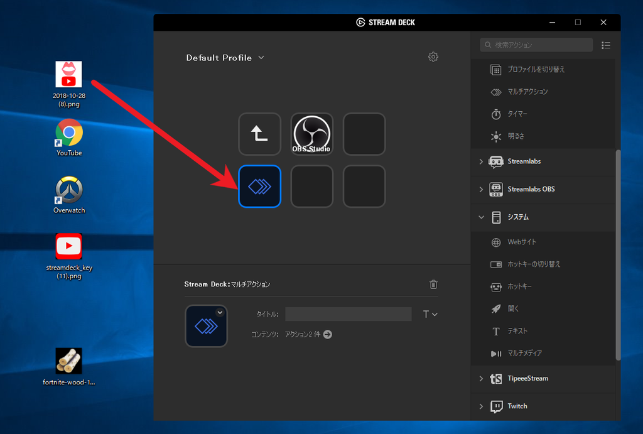Click the 開く rocket icon
This screenshot has width=643, height=434.
[496, 309]
